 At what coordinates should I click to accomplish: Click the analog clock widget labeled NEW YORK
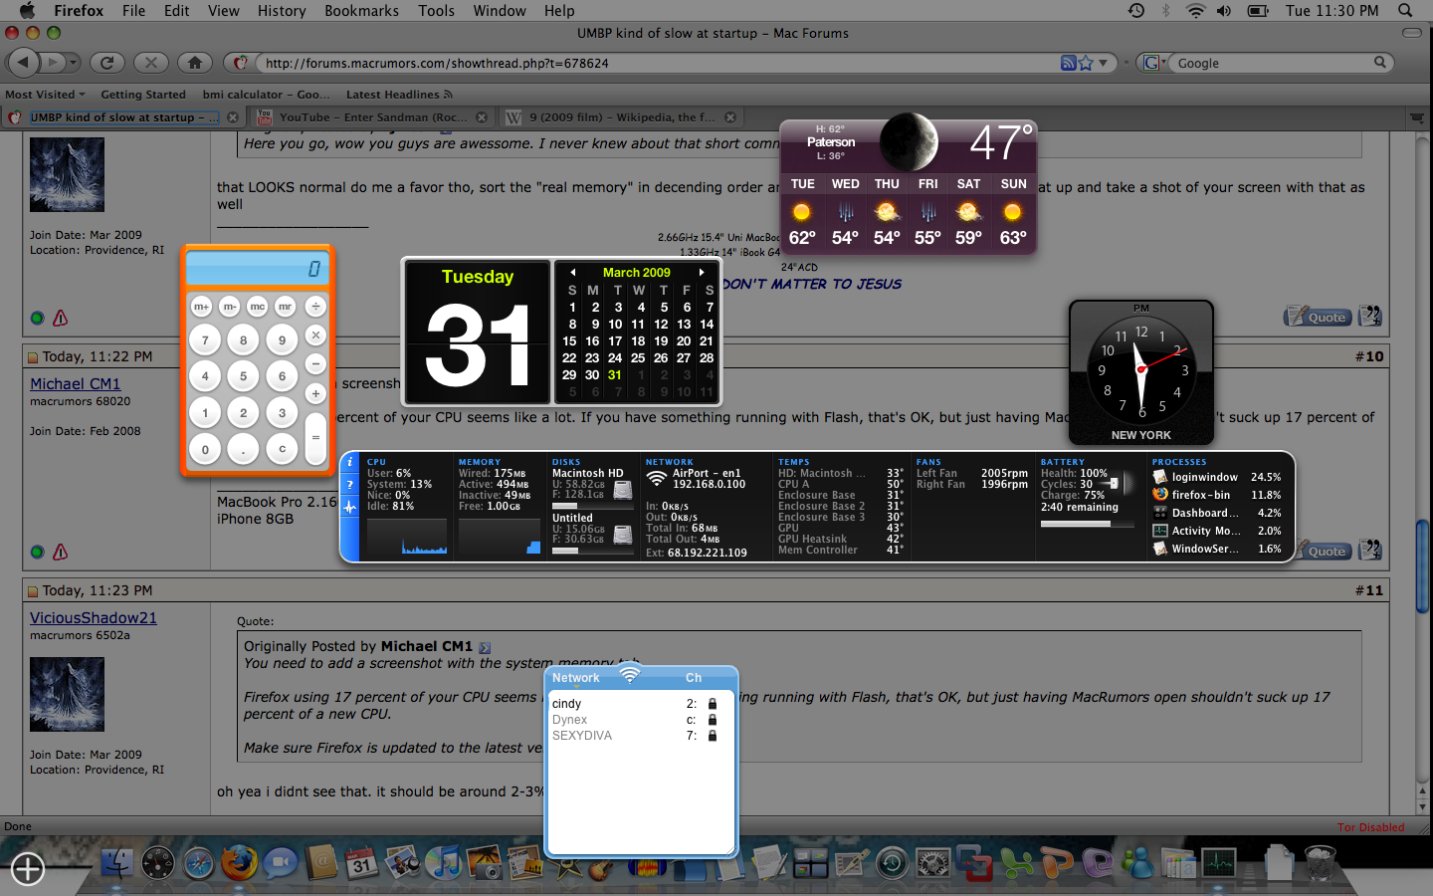1141,372
